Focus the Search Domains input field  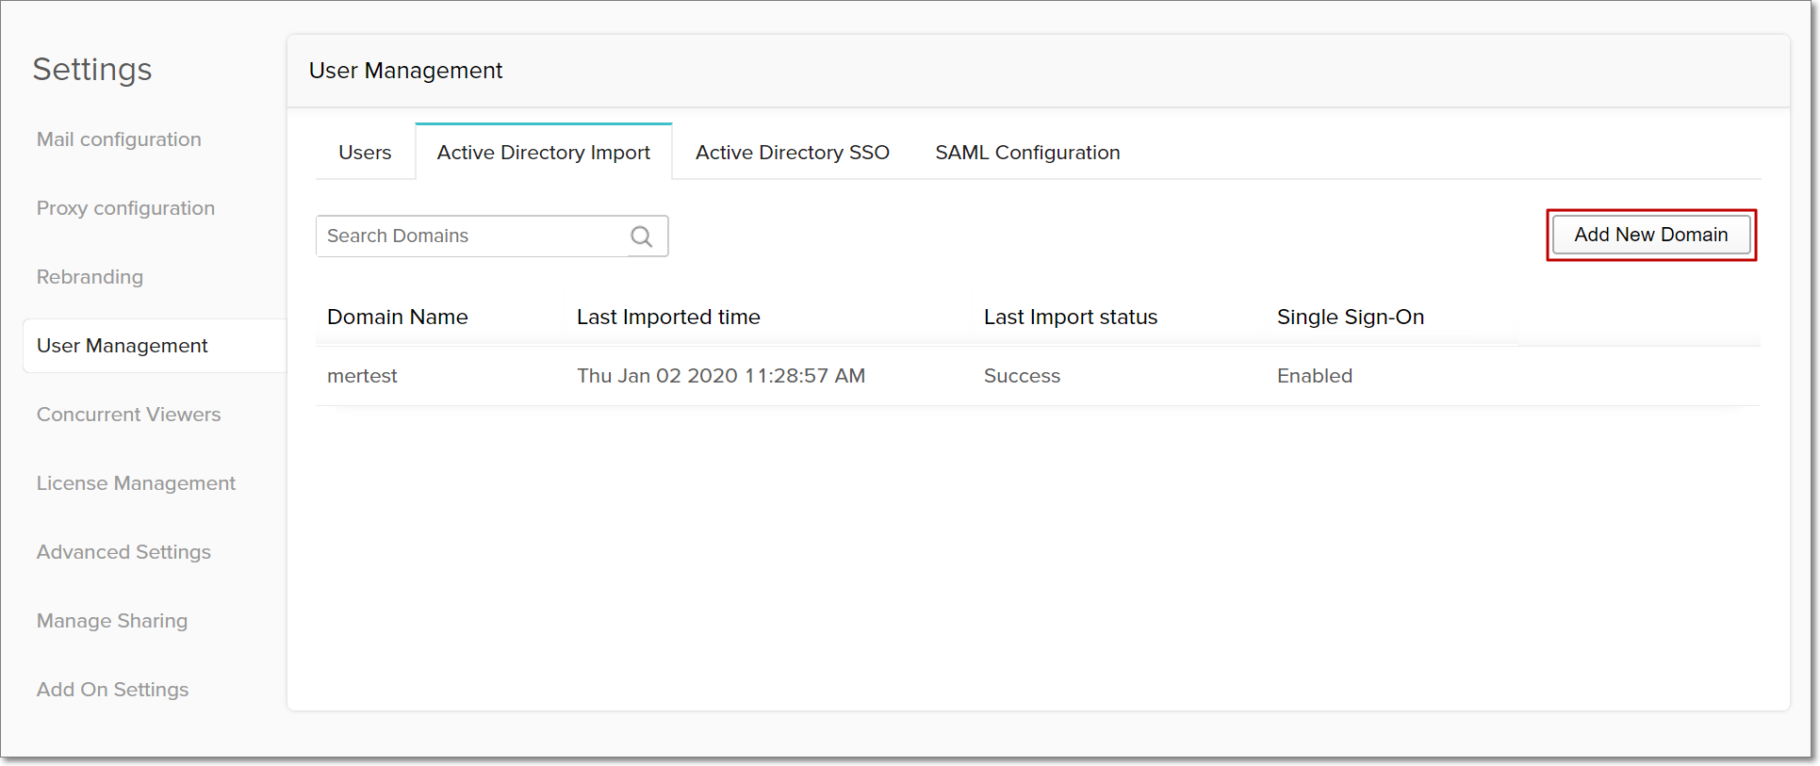pos(473,236)
